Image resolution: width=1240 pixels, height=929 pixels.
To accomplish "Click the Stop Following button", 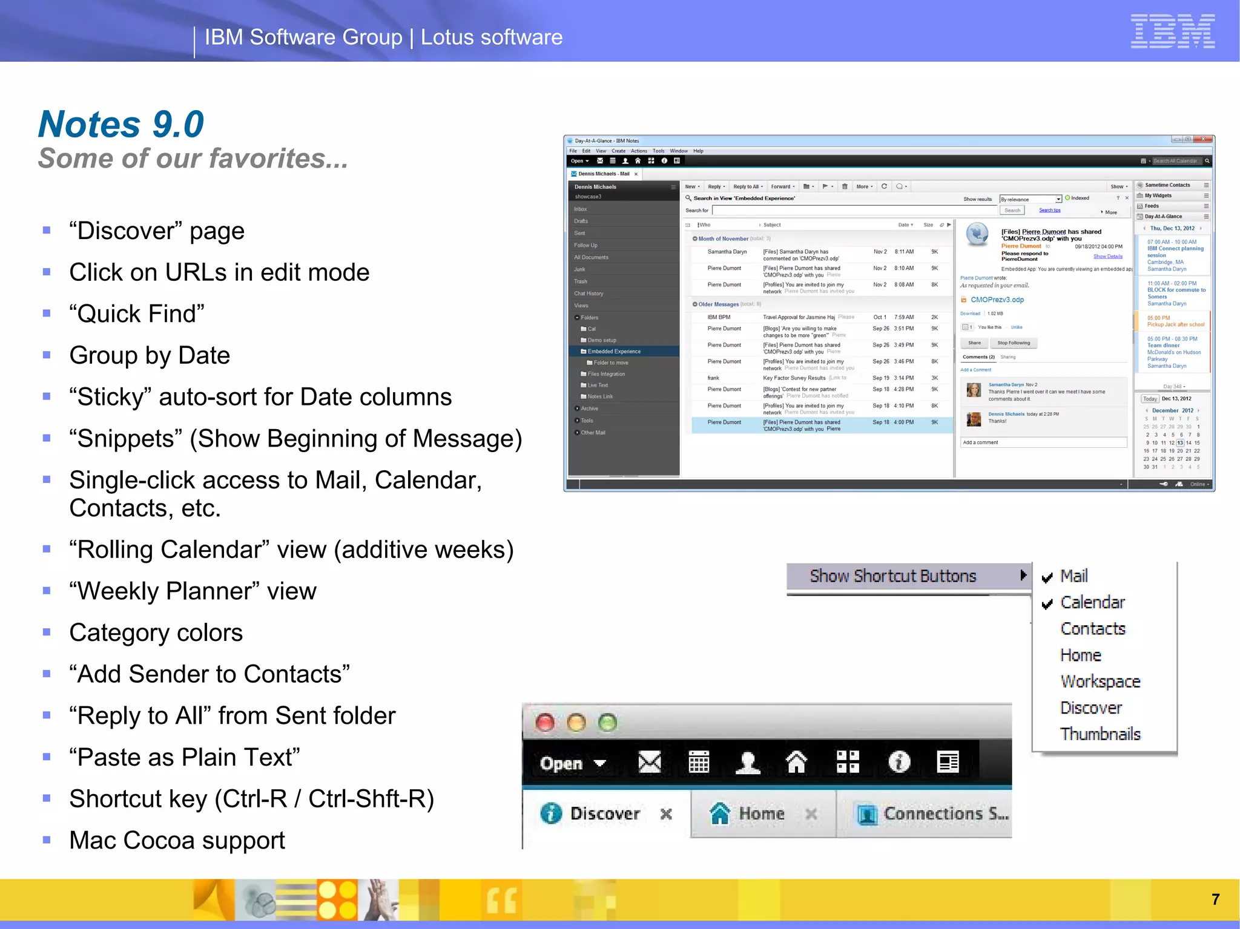I will (1014, 343).
